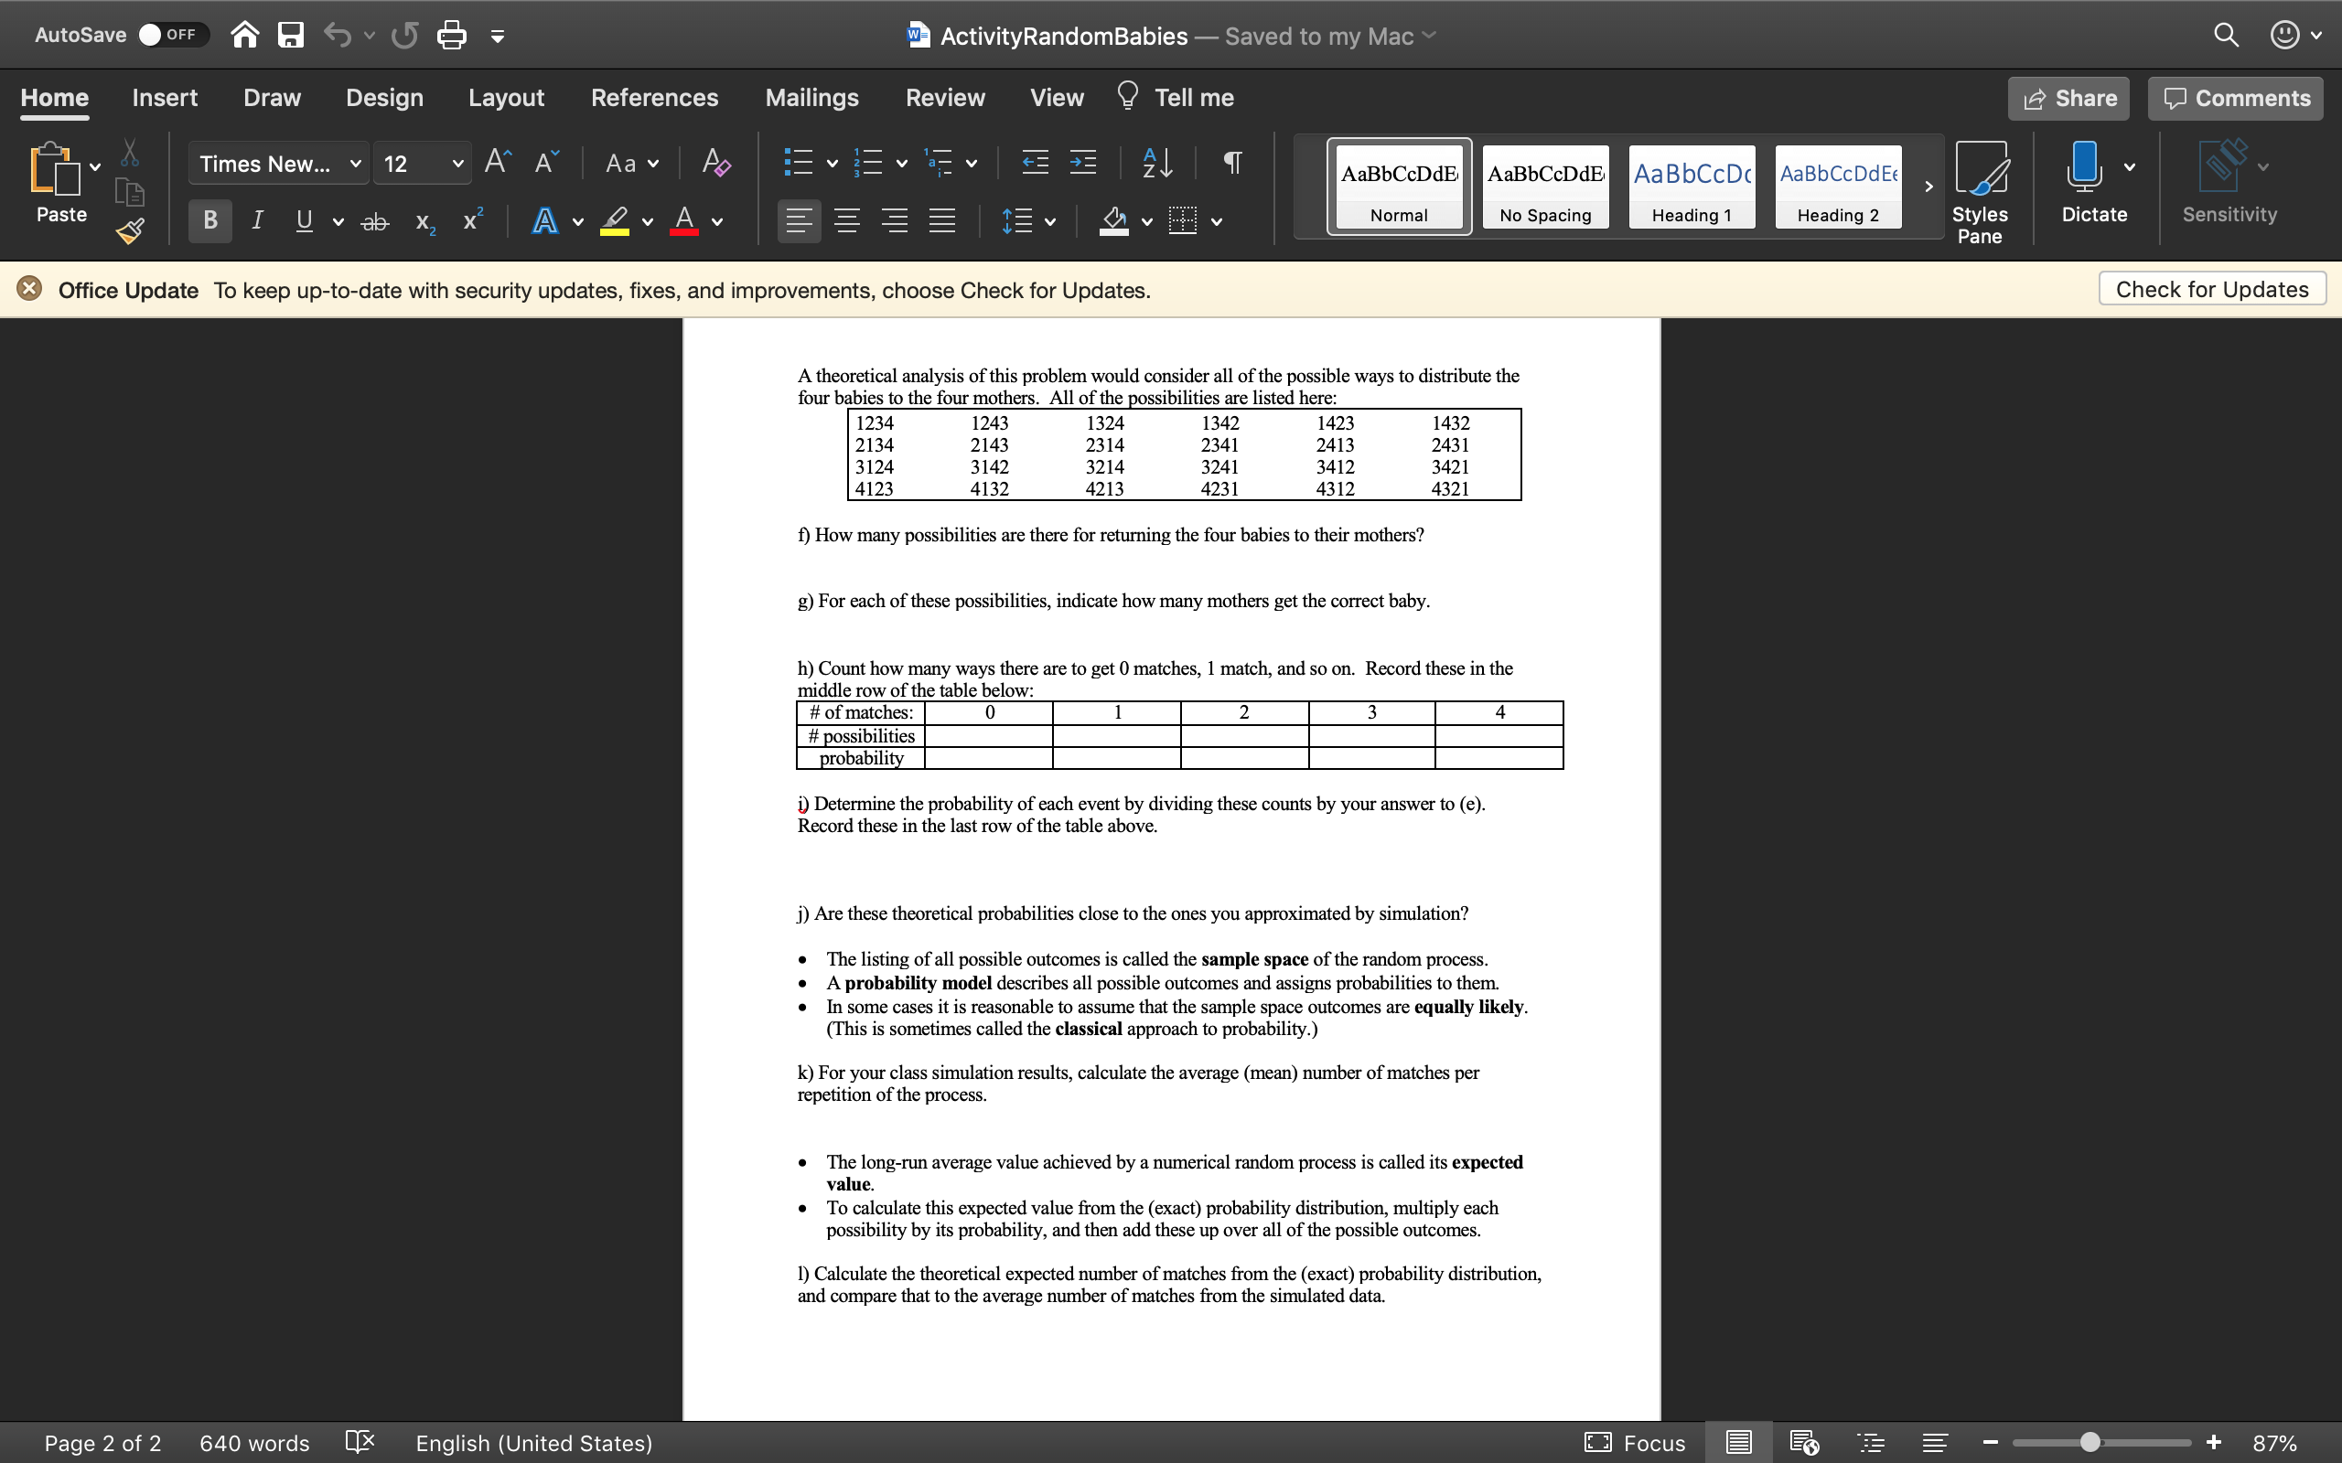Enable Focus mode in the status bar
The width and height of the screenshot is (2342, 1463).
[x=1634, y=1443]
